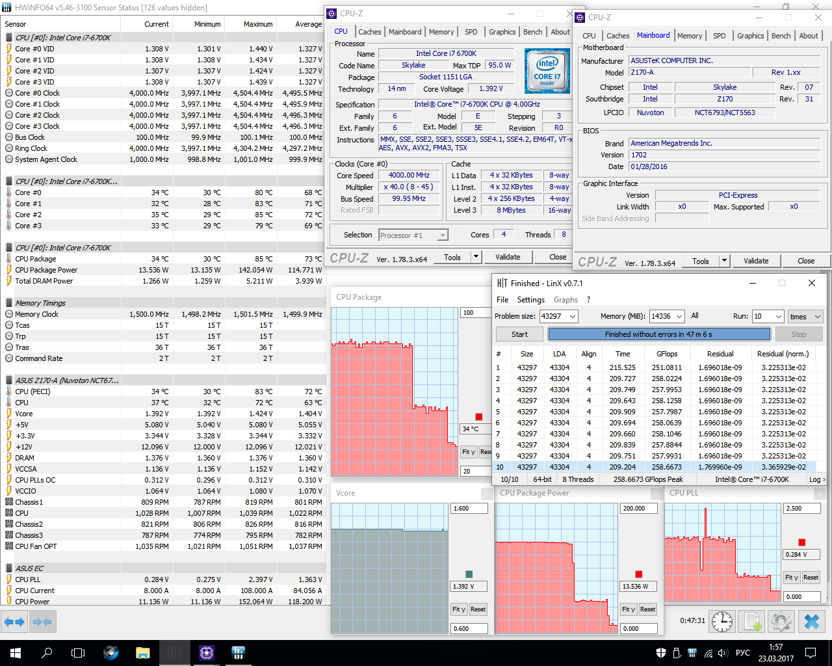Select LinX result row 10
The image size is (832, 666).
655,466
